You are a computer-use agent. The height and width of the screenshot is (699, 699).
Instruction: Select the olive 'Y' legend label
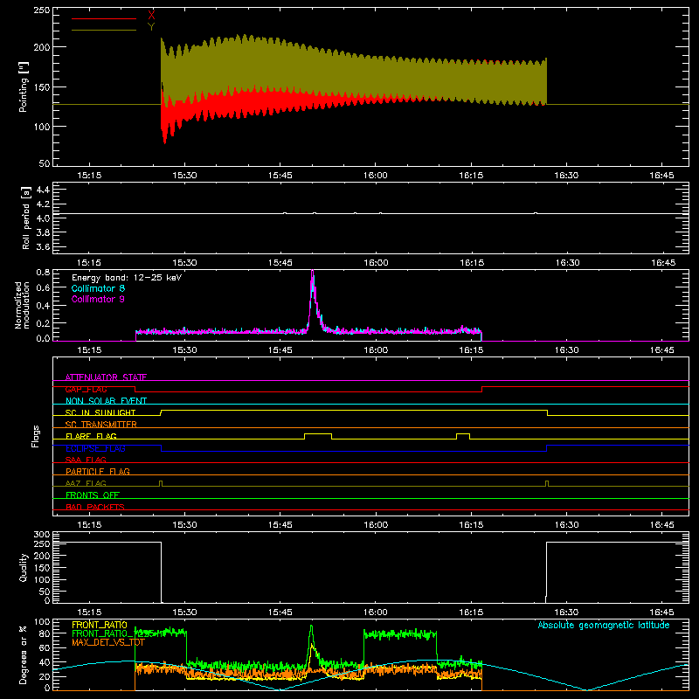(151, 27)
